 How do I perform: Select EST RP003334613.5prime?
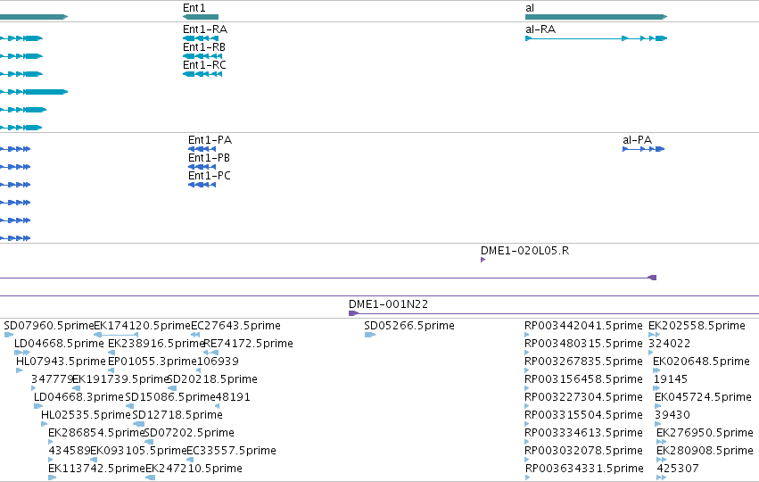point(584,433)
